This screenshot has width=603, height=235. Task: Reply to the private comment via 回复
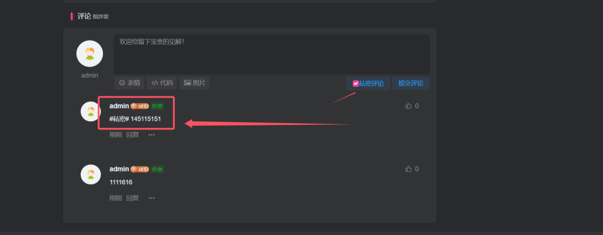pyautogui.click(x=132, y=135)
